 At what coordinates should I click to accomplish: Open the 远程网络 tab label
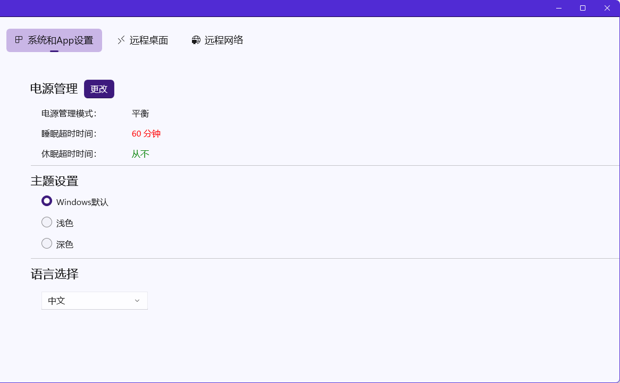coord(224,40)
